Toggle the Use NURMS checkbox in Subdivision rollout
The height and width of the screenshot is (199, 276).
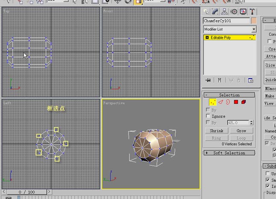coord(267,173)
